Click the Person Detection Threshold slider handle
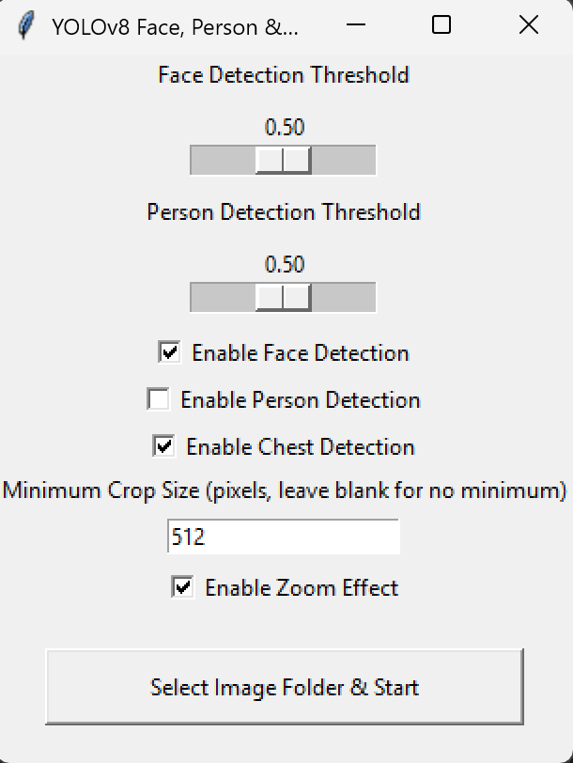This screenshot has width=573, height=763. [283, 298]
